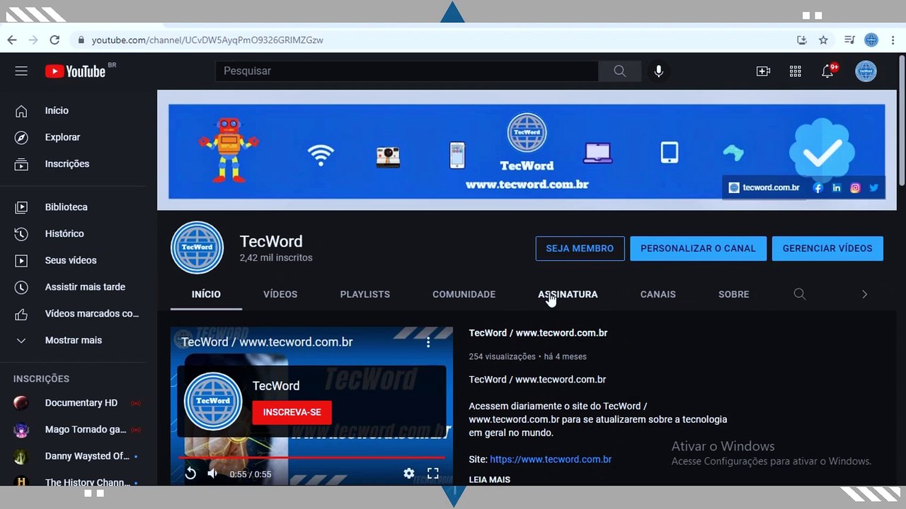Viewport: 906px width, 509px height.
Task: Select the ASSINATURA tab
Action: click(568, 294)
